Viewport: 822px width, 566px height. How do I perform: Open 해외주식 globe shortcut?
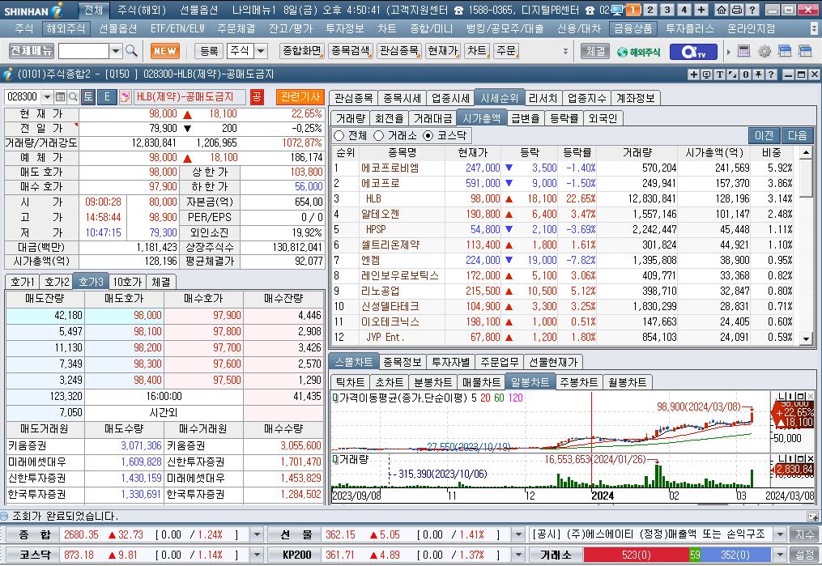pos(638,51)
